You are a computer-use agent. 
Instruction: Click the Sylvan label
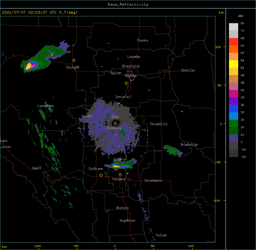click(116, 73)
